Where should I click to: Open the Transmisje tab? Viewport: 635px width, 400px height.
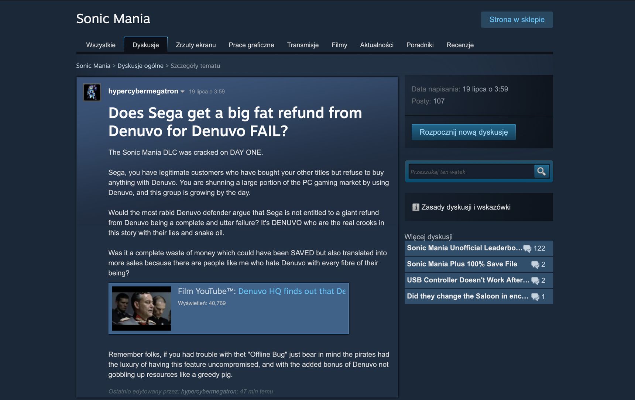(x=303, y=45)
